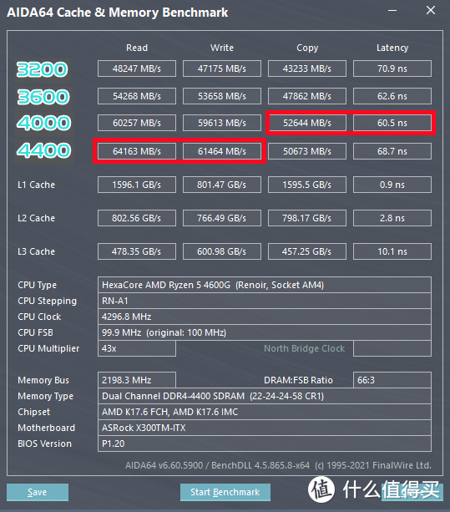This screenshot has height=512, width=450.
Task: Click the Save button
Action: (x=38, y=492)
